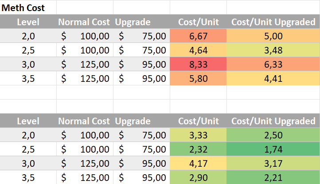The width and height of the screenshot is (320, 184).
Task: Click the red 8,33 Cost/Unit cell
Action: [x=198, y=64]
